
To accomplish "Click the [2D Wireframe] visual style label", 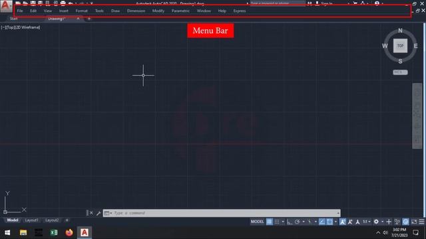I will pyautogui.click(x=27, y=27).
